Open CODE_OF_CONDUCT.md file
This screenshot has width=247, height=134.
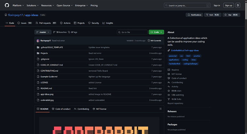[52, 65]
